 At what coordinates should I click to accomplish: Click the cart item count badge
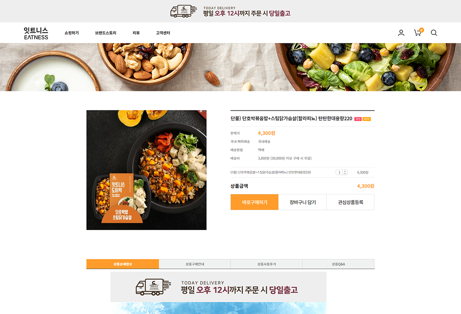pyautogui.click(x=421, y=30)
